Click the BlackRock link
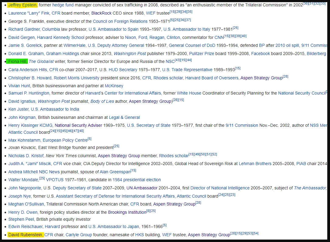Viewport: 330px width, 242px height. click(x=102, y=13)
